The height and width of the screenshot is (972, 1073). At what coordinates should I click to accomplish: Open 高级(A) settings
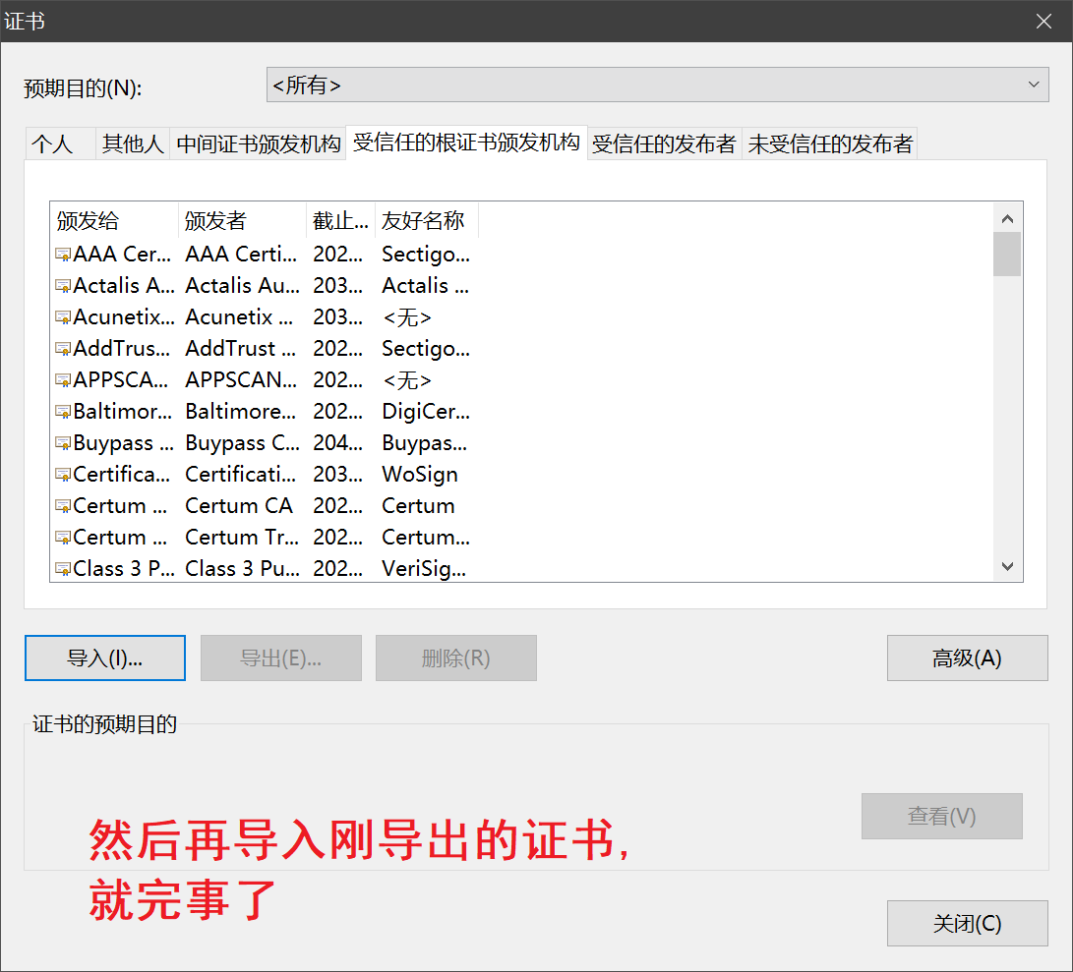point(967,658)
